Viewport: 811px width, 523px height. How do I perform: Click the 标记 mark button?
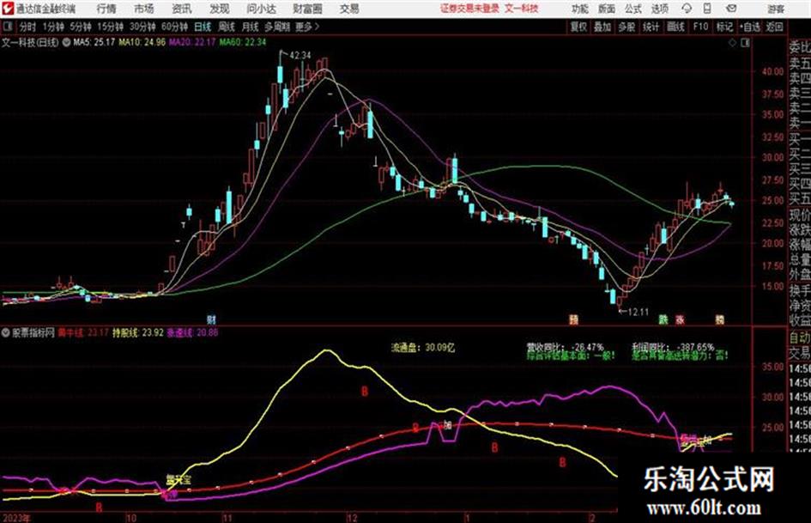(x=724, y=27)
